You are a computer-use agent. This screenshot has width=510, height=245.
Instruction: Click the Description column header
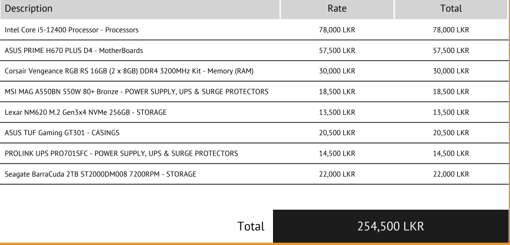[x=29, y=8]
